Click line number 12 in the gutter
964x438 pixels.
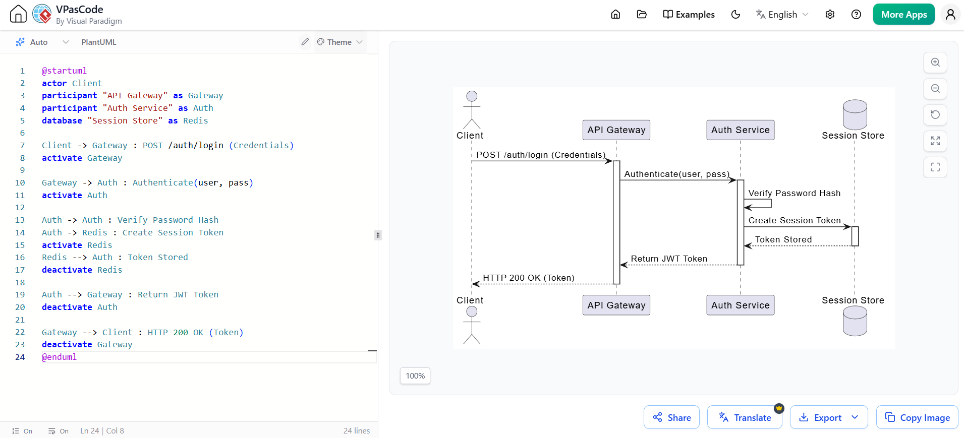click(x=20, y=207)
